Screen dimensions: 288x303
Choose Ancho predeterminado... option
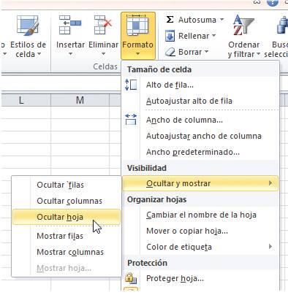pyautogui.click(x=200, y=152)
